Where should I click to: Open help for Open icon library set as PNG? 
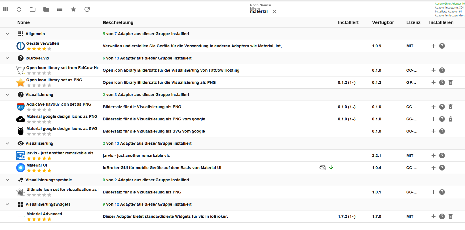point(442,82)
